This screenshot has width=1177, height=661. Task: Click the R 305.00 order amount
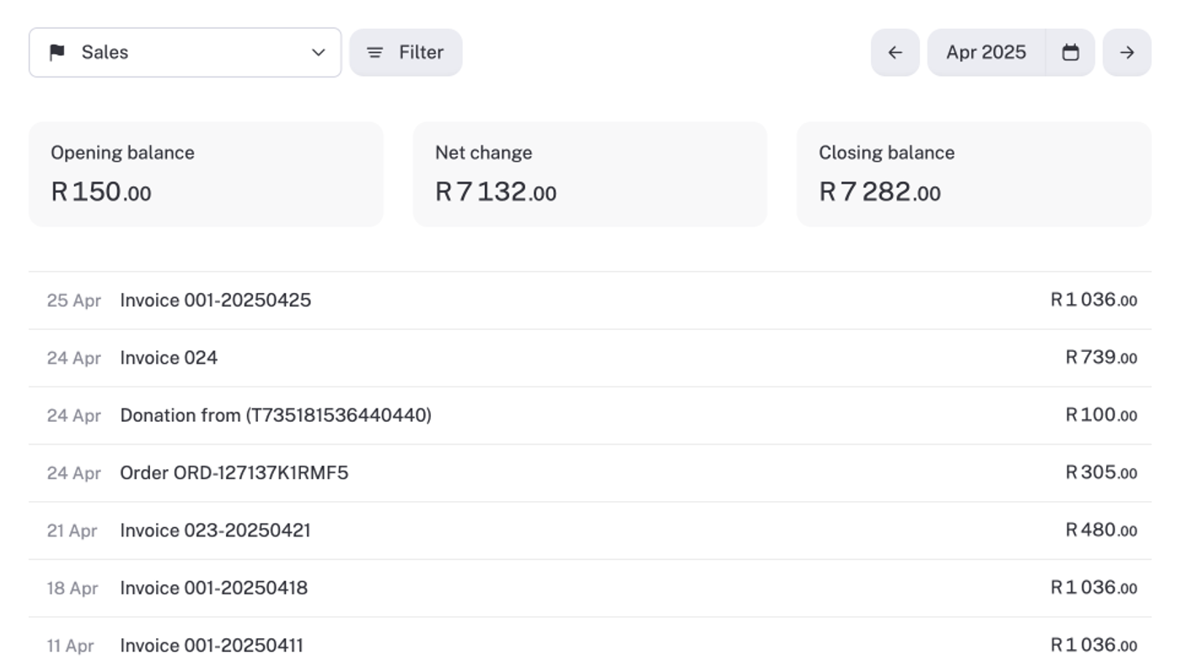[x=1101, y=473]
